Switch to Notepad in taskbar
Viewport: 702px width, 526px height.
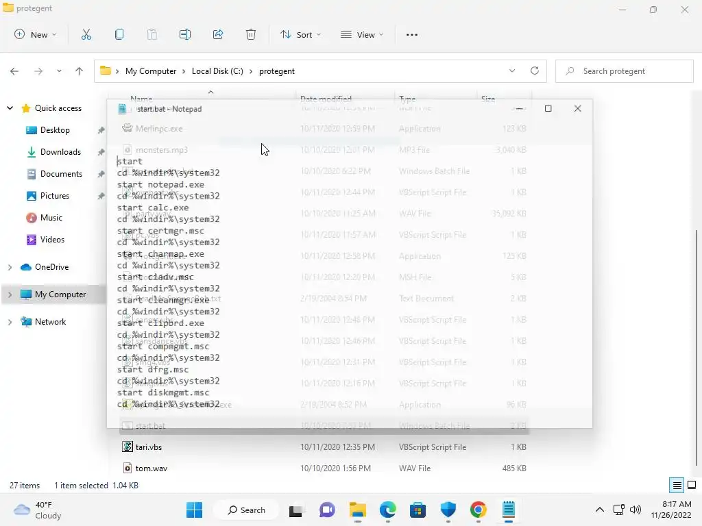click(509, 510)
